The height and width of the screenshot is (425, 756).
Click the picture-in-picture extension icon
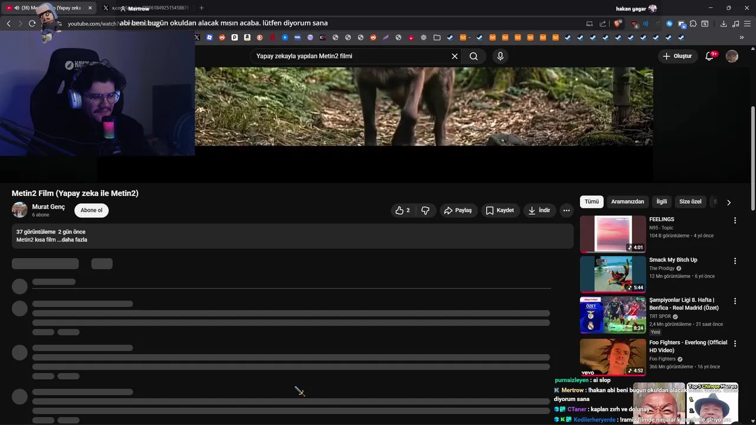coord(682,24)
